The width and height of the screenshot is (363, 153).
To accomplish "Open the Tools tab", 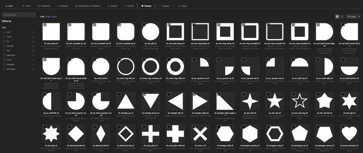I will point(183,6).
